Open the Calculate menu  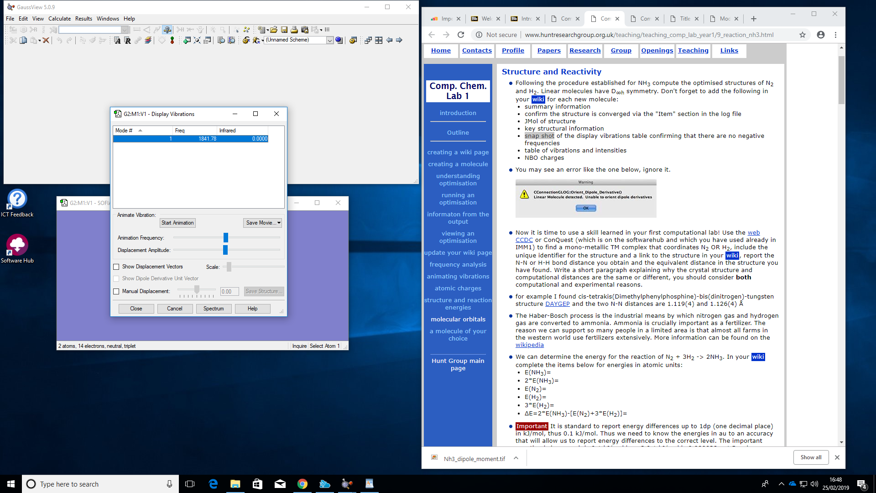[x=59, y=19]
